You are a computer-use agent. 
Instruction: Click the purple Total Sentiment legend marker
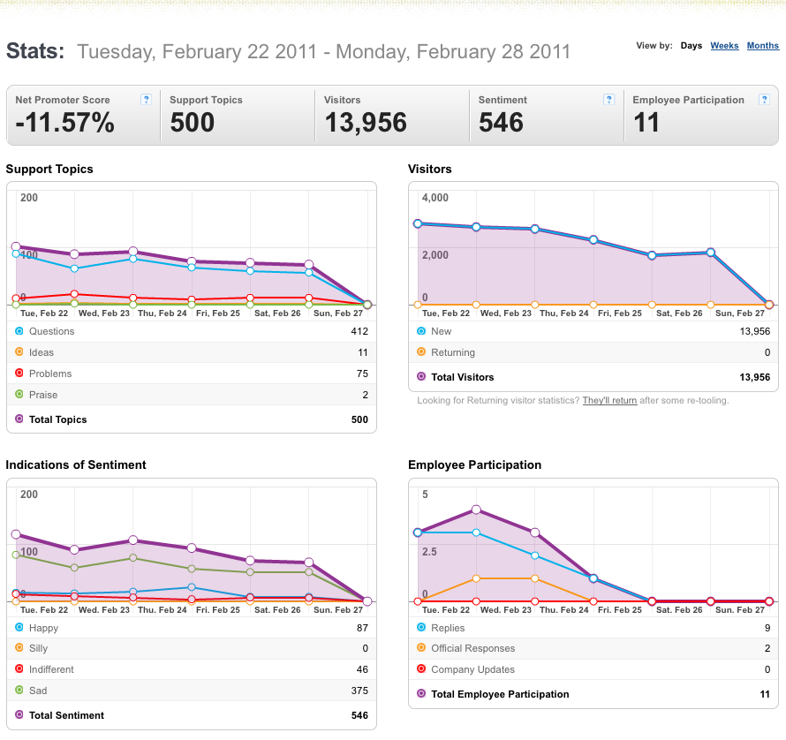tap(19, 714)
